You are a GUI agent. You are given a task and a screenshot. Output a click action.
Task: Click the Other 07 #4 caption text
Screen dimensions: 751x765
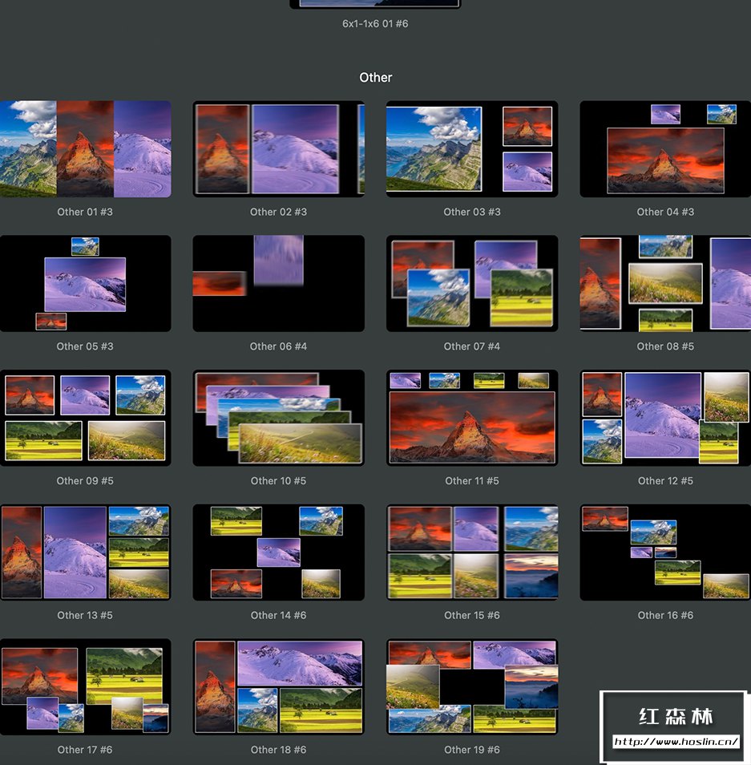point(471,346)
